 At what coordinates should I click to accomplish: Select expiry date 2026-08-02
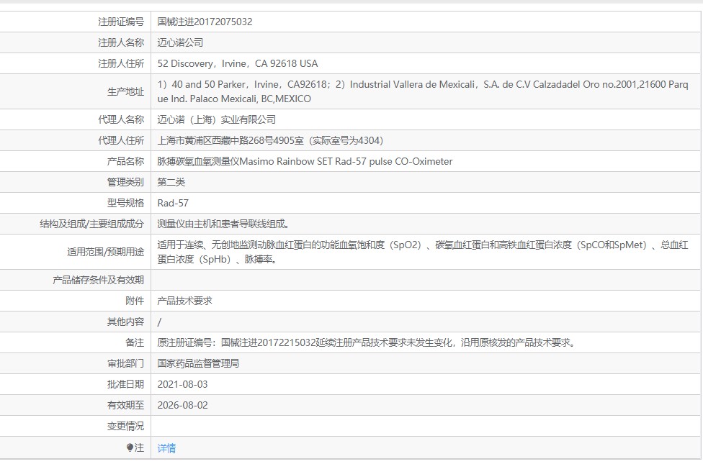point(182,405)
